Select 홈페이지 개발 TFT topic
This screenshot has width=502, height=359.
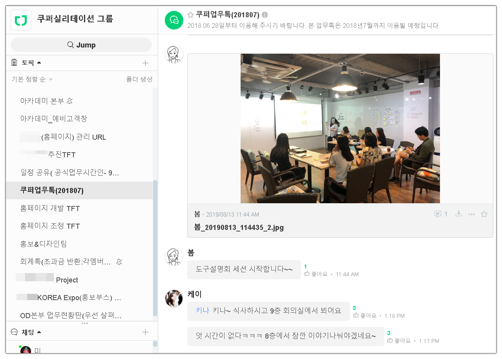click(x=79, y=208)
